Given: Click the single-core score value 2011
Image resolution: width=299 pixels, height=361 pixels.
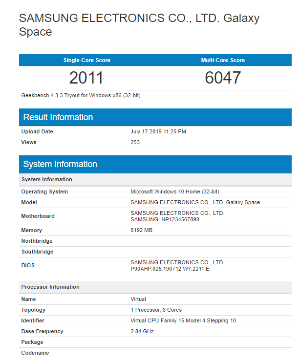Looking at the screenshot, I should (x=86, y=78).
